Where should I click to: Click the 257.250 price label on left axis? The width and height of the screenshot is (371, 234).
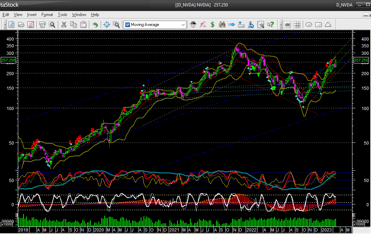(8, 61)
